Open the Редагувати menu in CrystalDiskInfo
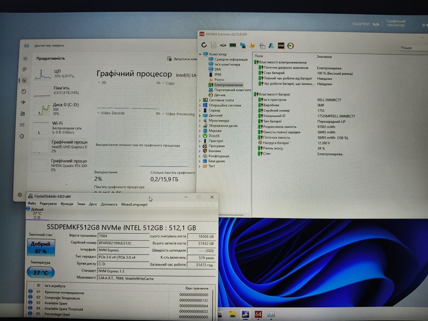 48,204
